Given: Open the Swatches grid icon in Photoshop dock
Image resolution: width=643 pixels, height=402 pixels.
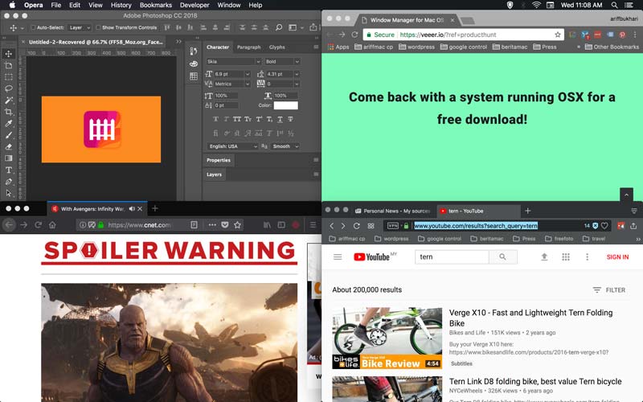Looking at the screenshot, I should (194, 76).
